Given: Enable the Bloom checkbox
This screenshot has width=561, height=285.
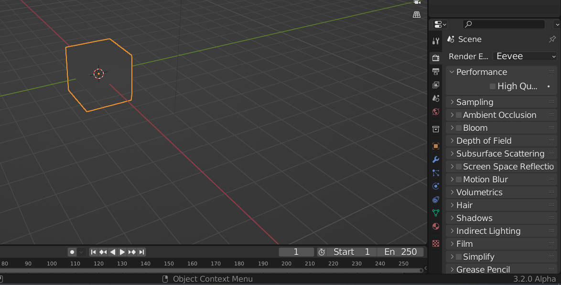Looking at the screenshot, I should [x=459, y=128].
